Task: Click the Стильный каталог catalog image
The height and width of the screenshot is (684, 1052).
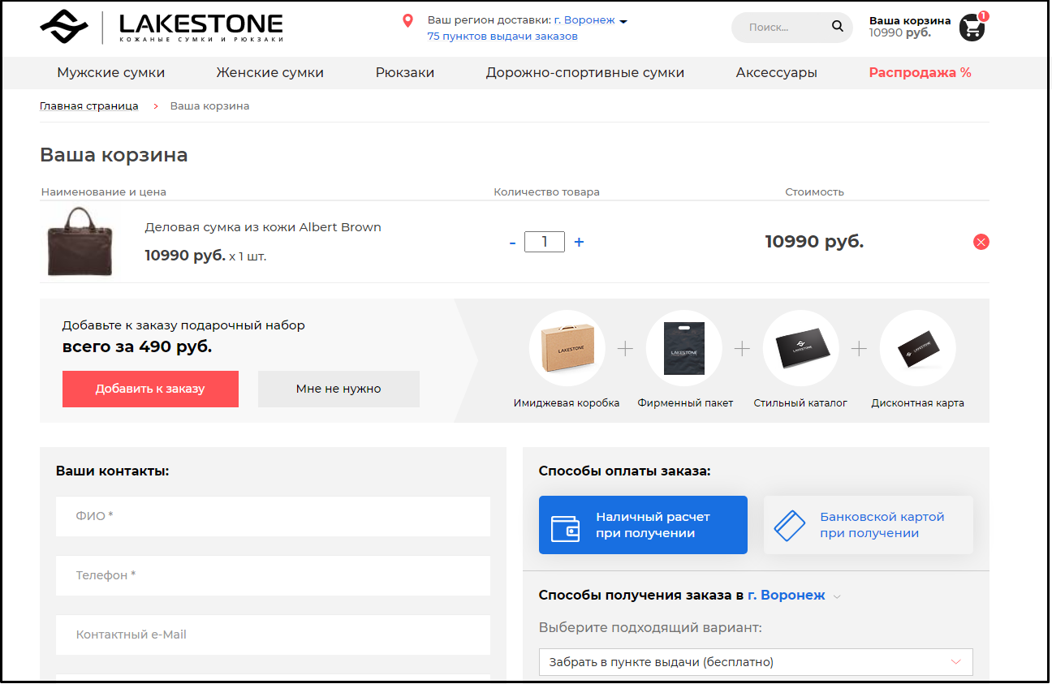Action: [x=801, y=348]
